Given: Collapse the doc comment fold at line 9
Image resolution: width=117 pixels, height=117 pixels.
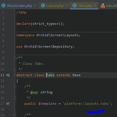Looking at the screenshot, I should pos(15,58).
